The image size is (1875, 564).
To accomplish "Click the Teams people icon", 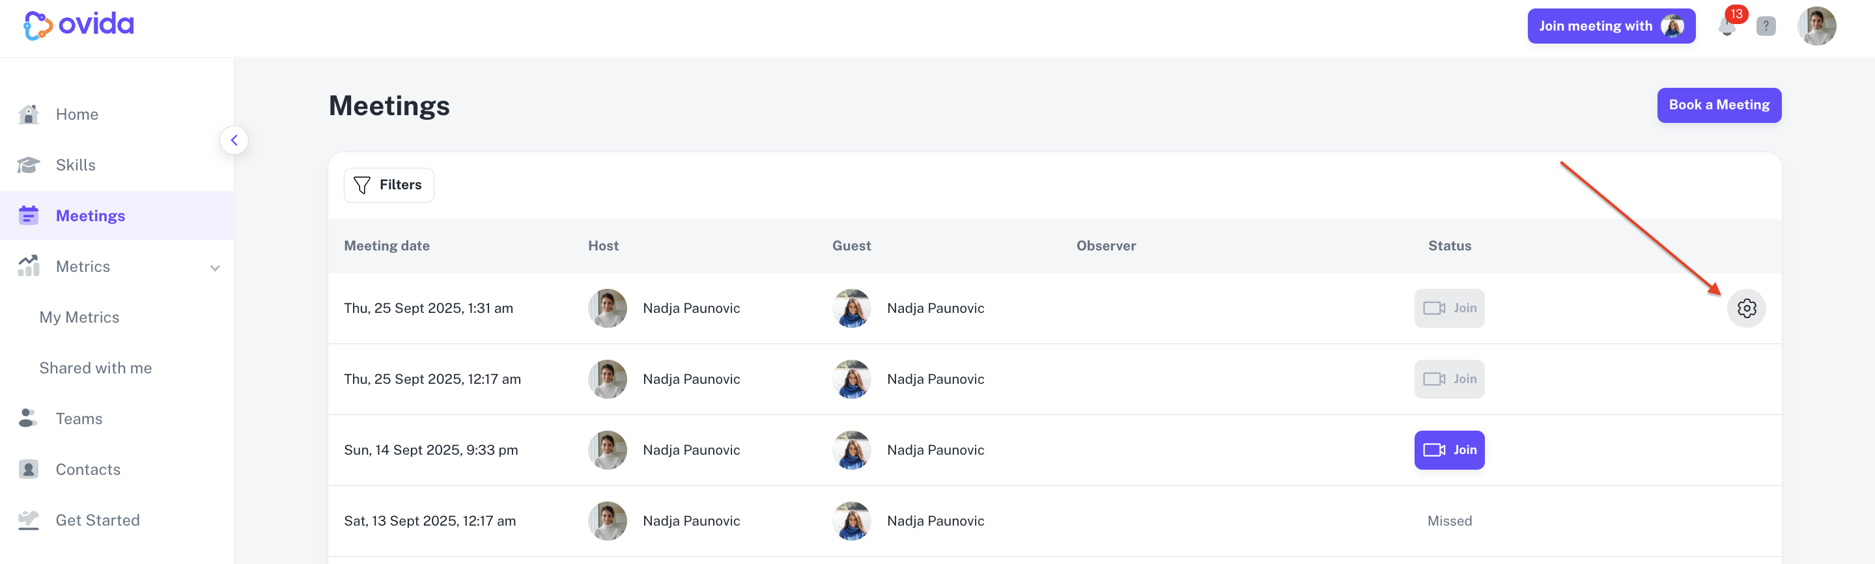I will coord(27,418).
